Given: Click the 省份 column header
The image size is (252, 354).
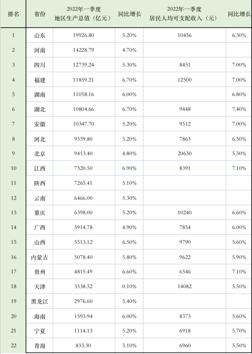Looking at the screenshot, I should 40,14.
